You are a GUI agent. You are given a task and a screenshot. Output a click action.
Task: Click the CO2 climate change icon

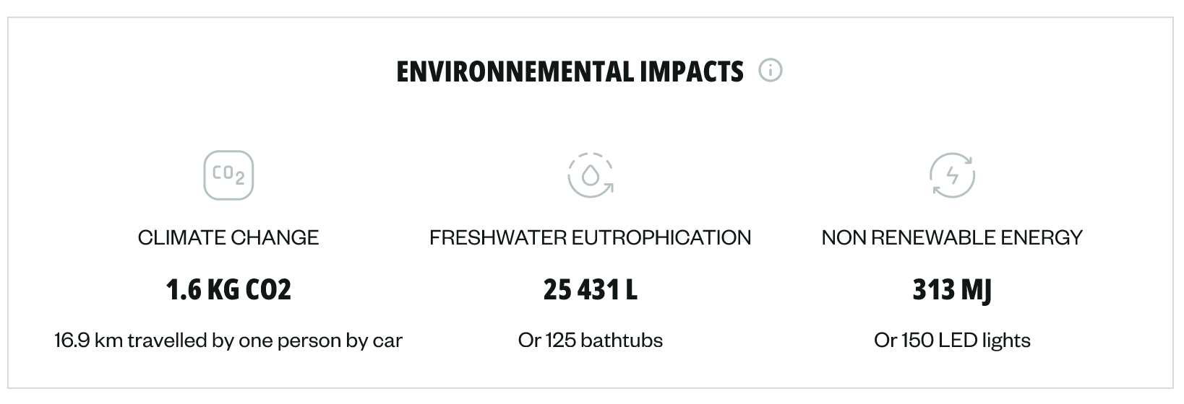pyautogui.click(x=228, y=175)
